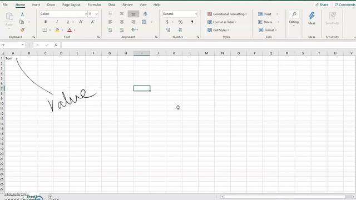Viewport: 356px width, 200px height.
Task: Click the horizontal scrollbar track
Action: [x=285, y=197]
